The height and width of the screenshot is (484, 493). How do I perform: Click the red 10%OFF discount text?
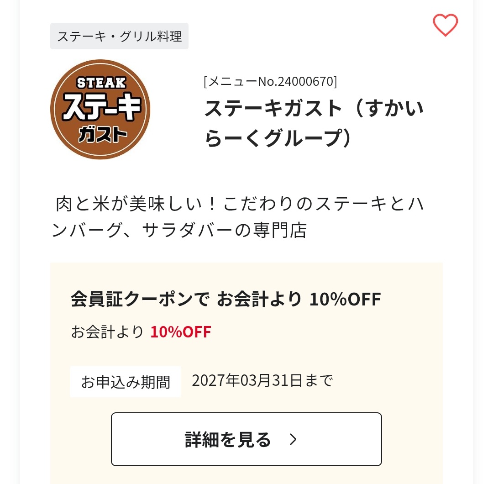coord(180,332)
